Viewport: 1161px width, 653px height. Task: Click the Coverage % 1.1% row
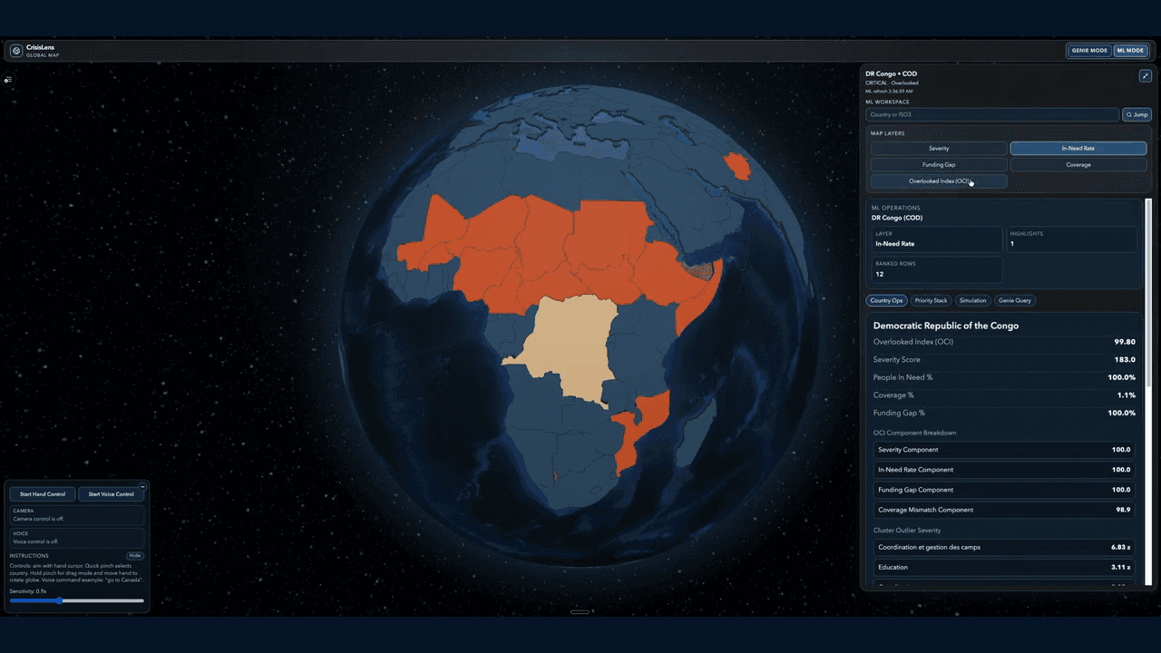[x=1004, y=395]
